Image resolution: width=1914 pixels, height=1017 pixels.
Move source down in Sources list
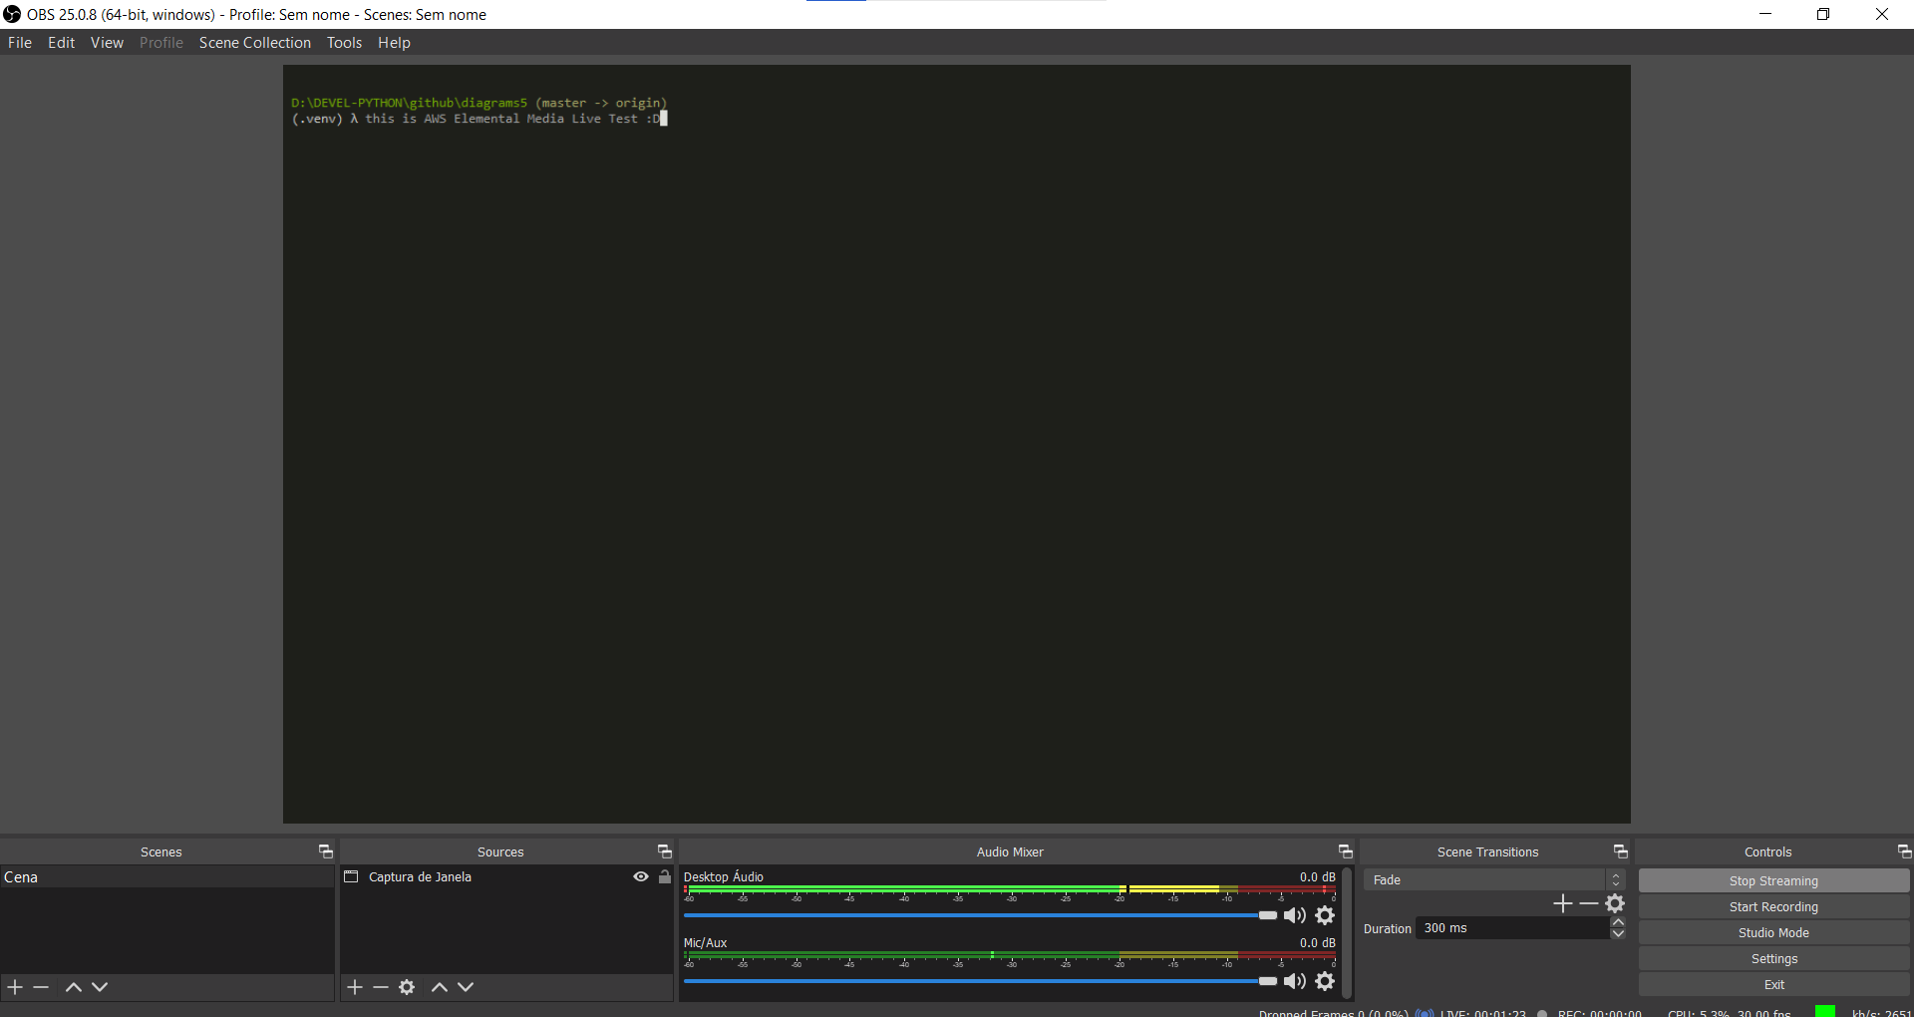(x=466, y=987)
